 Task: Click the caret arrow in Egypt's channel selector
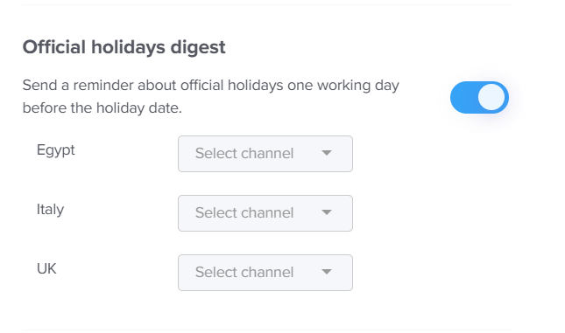[327, 153]
